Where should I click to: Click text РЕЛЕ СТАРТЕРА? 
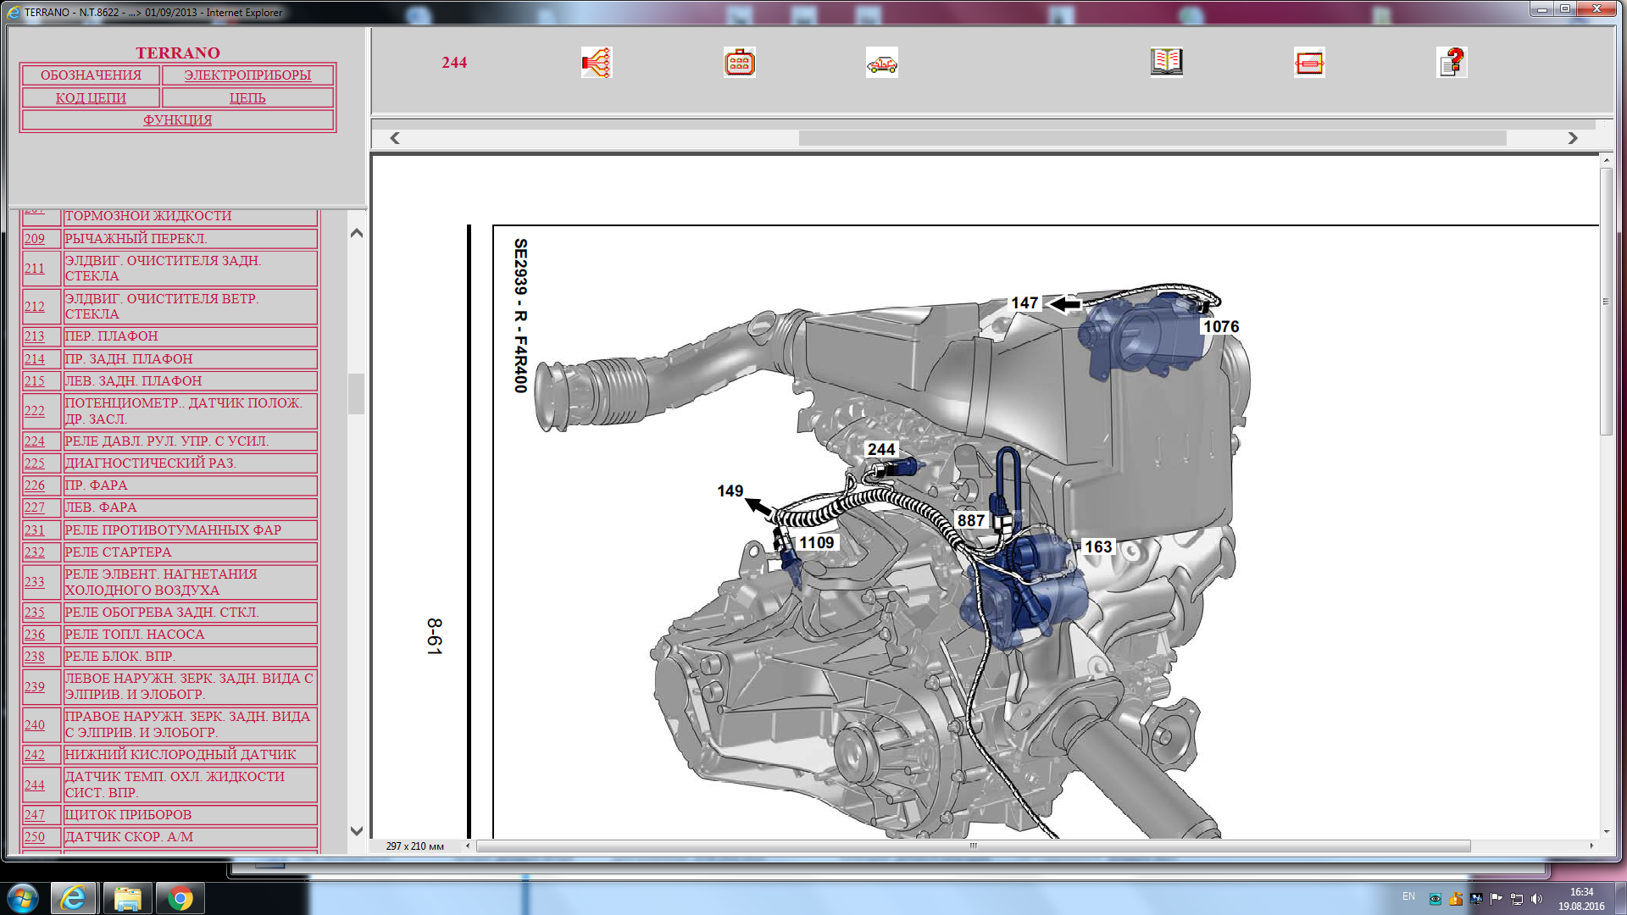tap(119, 552)
